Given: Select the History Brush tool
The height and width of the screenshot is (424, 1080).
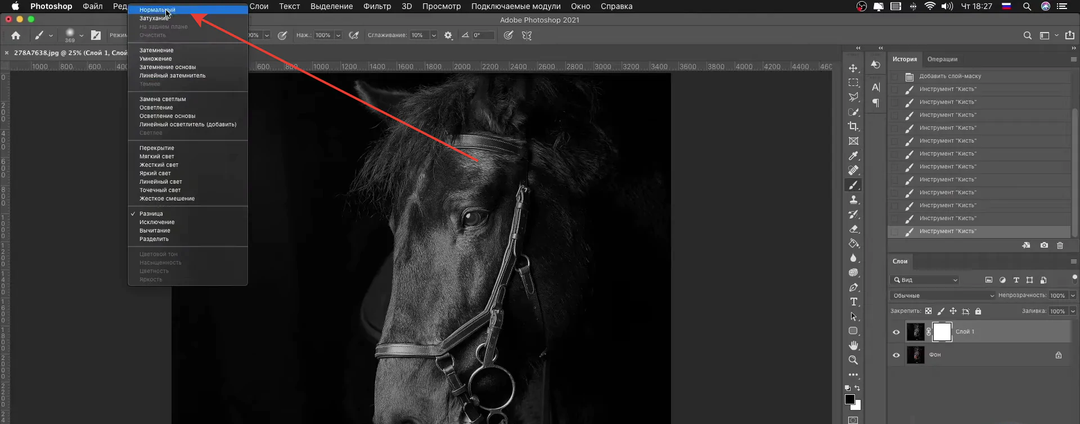Looking at the screenshot, I should coord(853,214).
